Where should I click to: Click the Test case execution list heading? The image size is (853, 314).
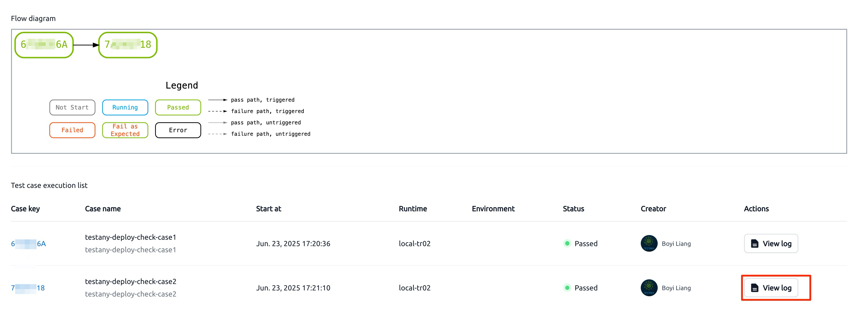(49, 185)
